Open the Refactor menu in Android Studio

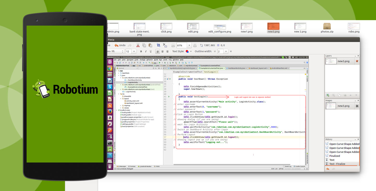click(150, 60)
